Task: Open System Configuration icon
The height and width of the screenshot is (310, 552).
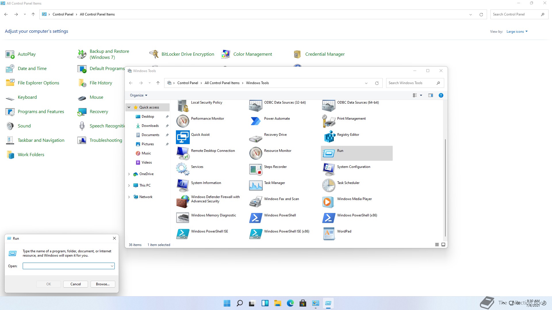Action: point(329,169)
